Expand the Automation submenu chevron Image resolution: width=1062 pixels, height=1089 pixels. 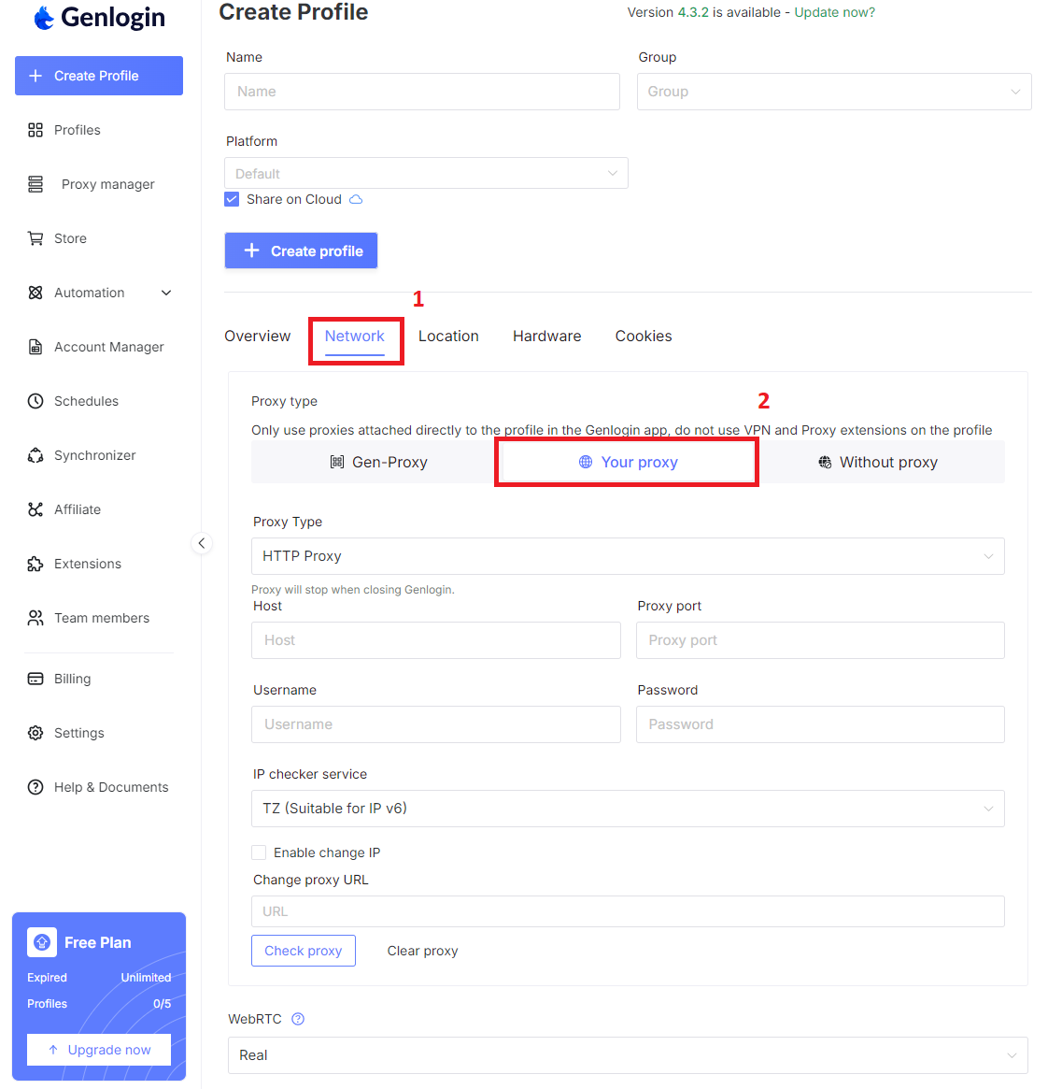166,293
